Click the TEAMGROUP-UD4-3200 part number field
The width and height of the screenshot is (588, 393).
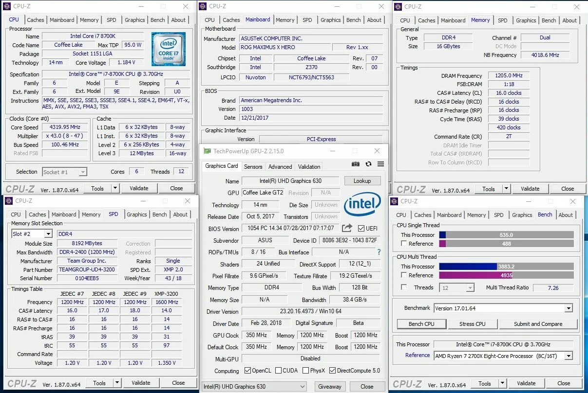pos(87,269)
